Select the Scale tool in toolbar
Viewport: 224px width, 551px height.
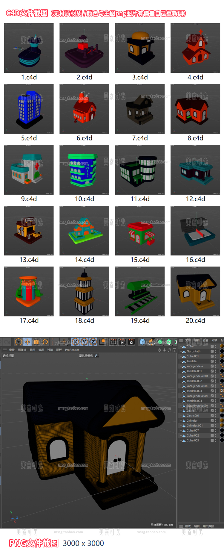pos(36,342)
